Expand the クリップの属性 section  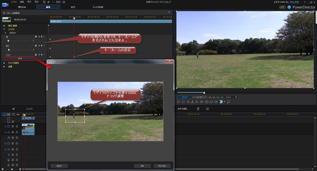pos(4,63)
